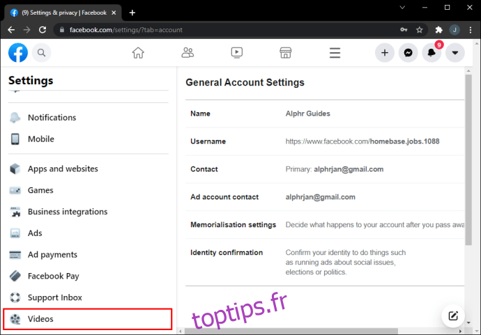Click the Mobile phone sidebar icon
The width and height of the screenshot is (481, 335).
15,139
